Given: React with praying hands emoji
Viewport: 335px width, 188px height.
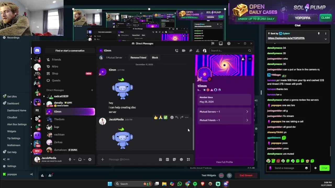Looking at the screenshot, I should tap(161, 118).
